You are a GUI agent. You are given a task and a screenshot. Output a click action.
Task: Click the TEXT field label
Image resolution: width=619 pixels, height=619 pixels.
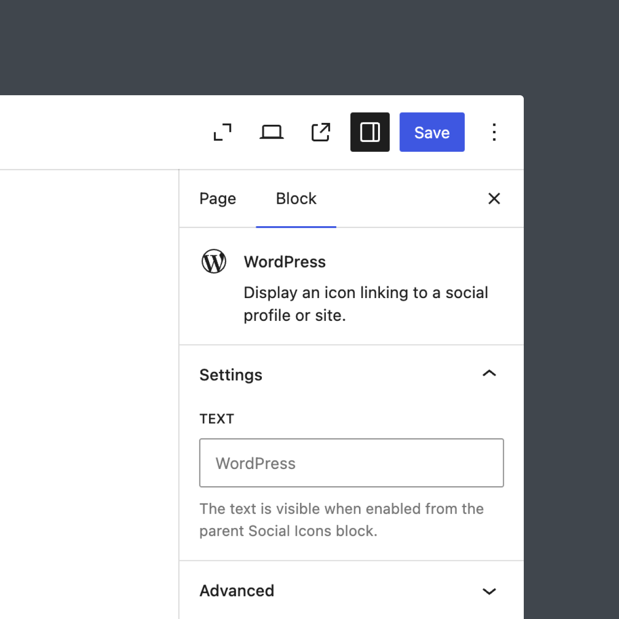(217, 419)
